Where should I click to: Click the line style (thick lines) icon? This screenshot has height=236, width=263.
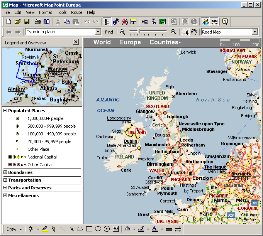[169, 229]
